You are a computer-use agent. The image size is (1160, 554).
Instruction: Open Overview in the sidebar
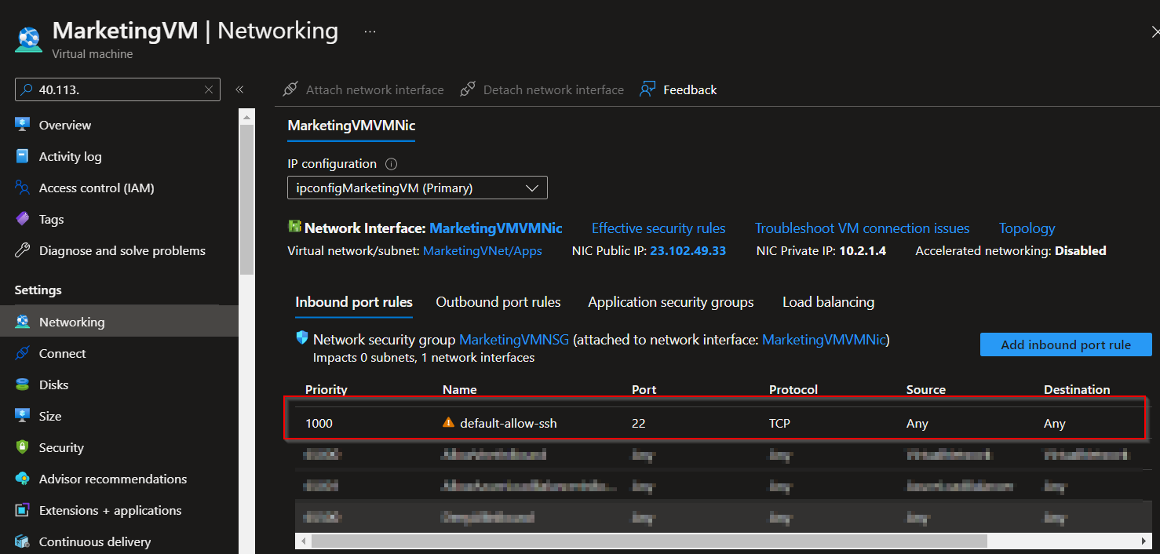(65, 125)
